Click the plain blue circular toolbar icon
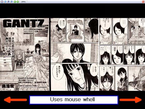The height and width of the screenshot is (109, 145). pyautogui.click(x=5, y=2)
